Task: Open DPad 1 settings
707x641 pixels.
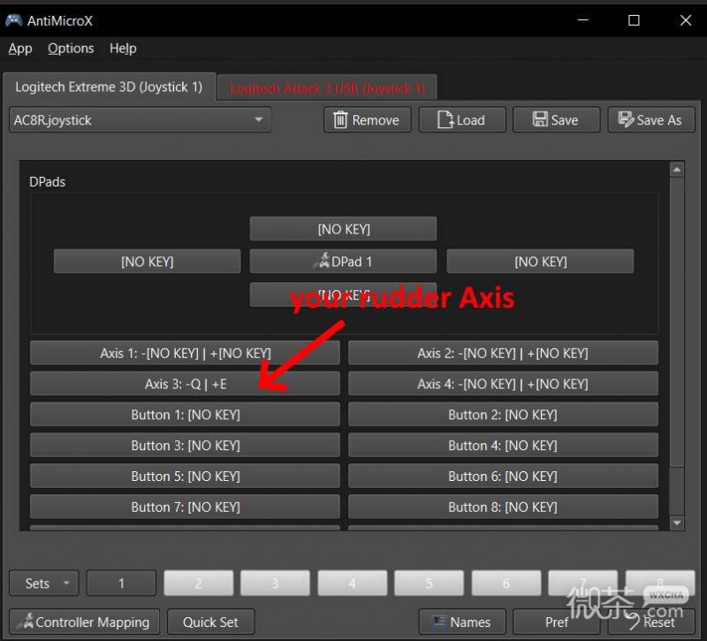Action: point(343,262)
